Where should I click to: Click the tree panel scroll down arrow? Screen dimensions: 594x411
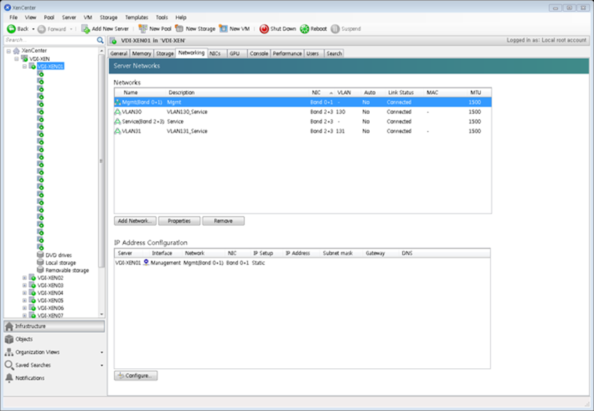[102, 315]
